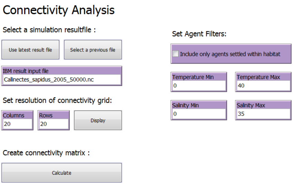The width and height of the screenshot is (294, 184).
Task: Click the Select a simulation resultfile label
Action: click(49, 30)
